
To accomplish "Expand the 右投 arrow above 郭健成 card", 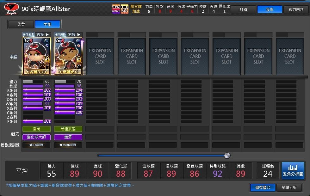I will [x=79, y=34].
